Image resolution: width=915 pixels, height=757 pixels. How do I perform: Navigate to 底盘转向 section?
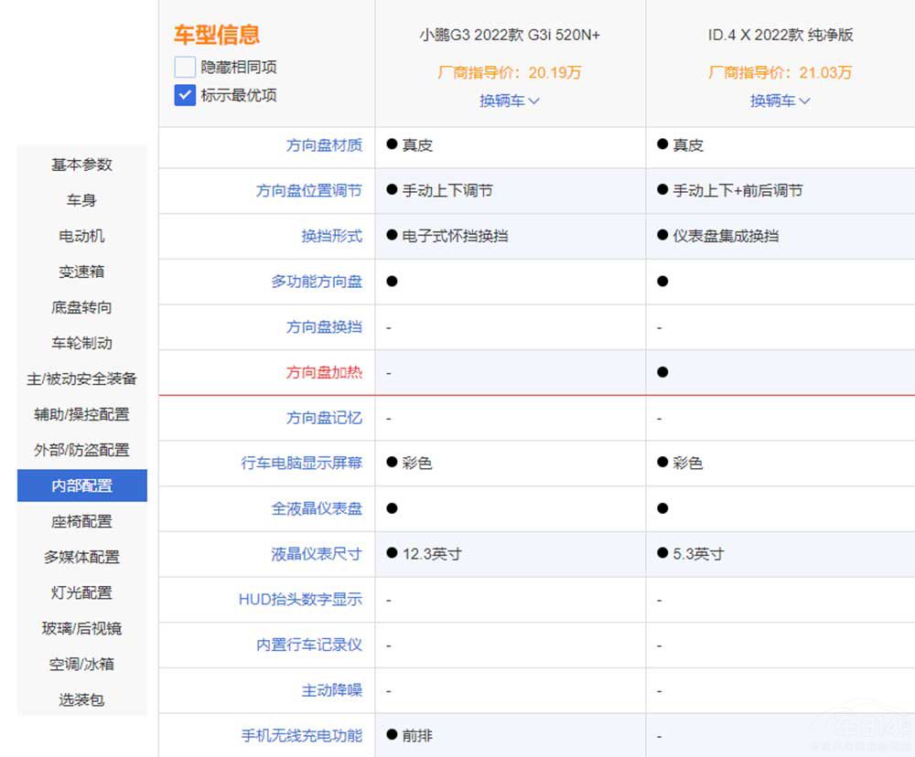[81, 307]
